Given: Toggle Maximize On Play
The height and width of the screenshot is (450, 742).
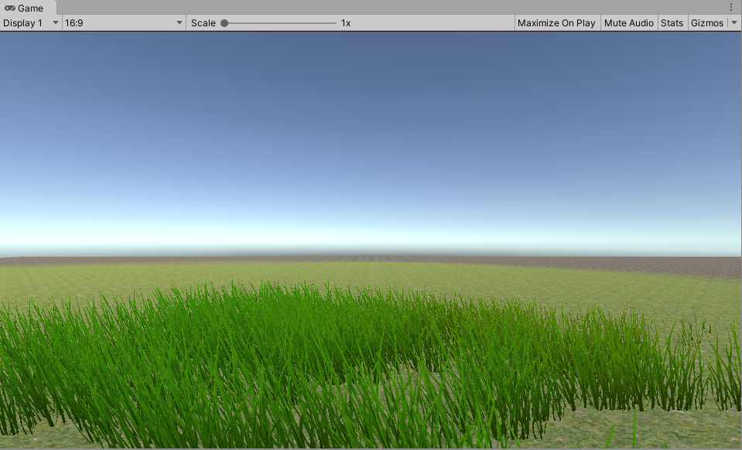Looking at the screenshot, I should click(x=556, y=22).
